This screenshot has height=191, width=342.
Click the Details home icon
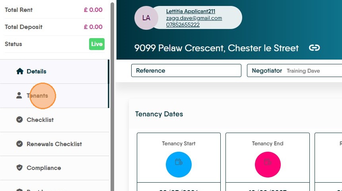pos(19,71)
